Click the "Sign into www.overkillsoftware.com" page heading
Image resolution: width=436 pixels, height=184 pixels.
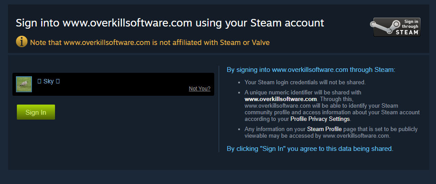tap(170, 23)
